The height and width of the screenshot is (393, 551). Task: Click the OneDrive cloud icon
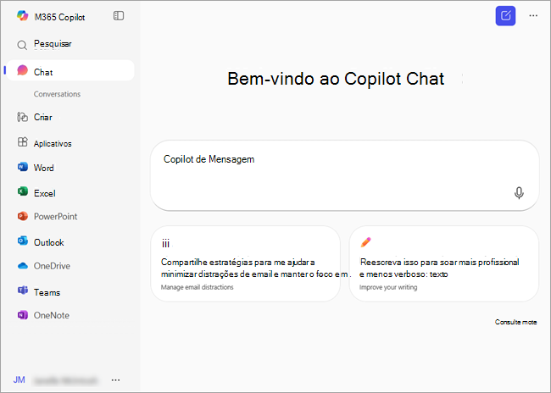click(x=23, y=266)
